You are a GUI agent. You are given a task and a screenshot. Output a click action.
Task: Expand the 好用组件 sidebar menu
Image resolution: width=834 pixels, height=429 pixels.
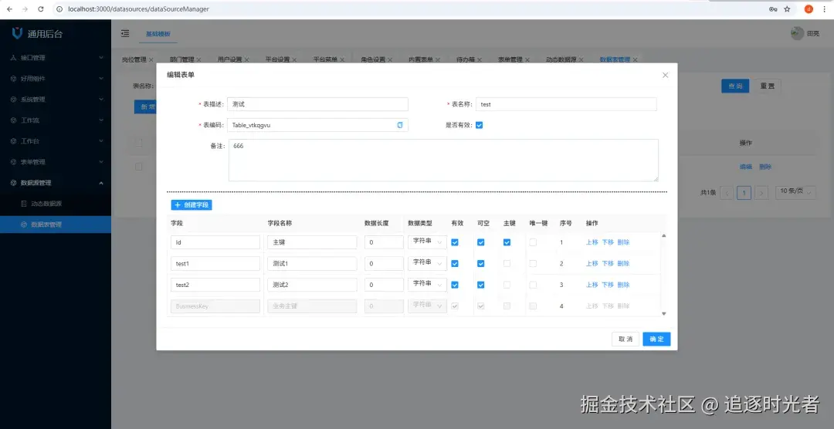tap(56, 79)
